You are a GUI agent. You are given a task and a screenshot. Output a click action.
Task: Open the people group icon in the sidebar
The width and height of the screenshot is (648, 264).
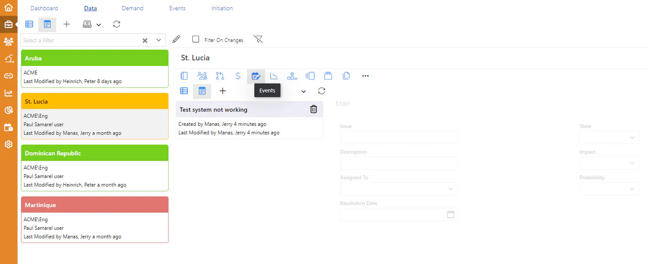tap(9, 42)
